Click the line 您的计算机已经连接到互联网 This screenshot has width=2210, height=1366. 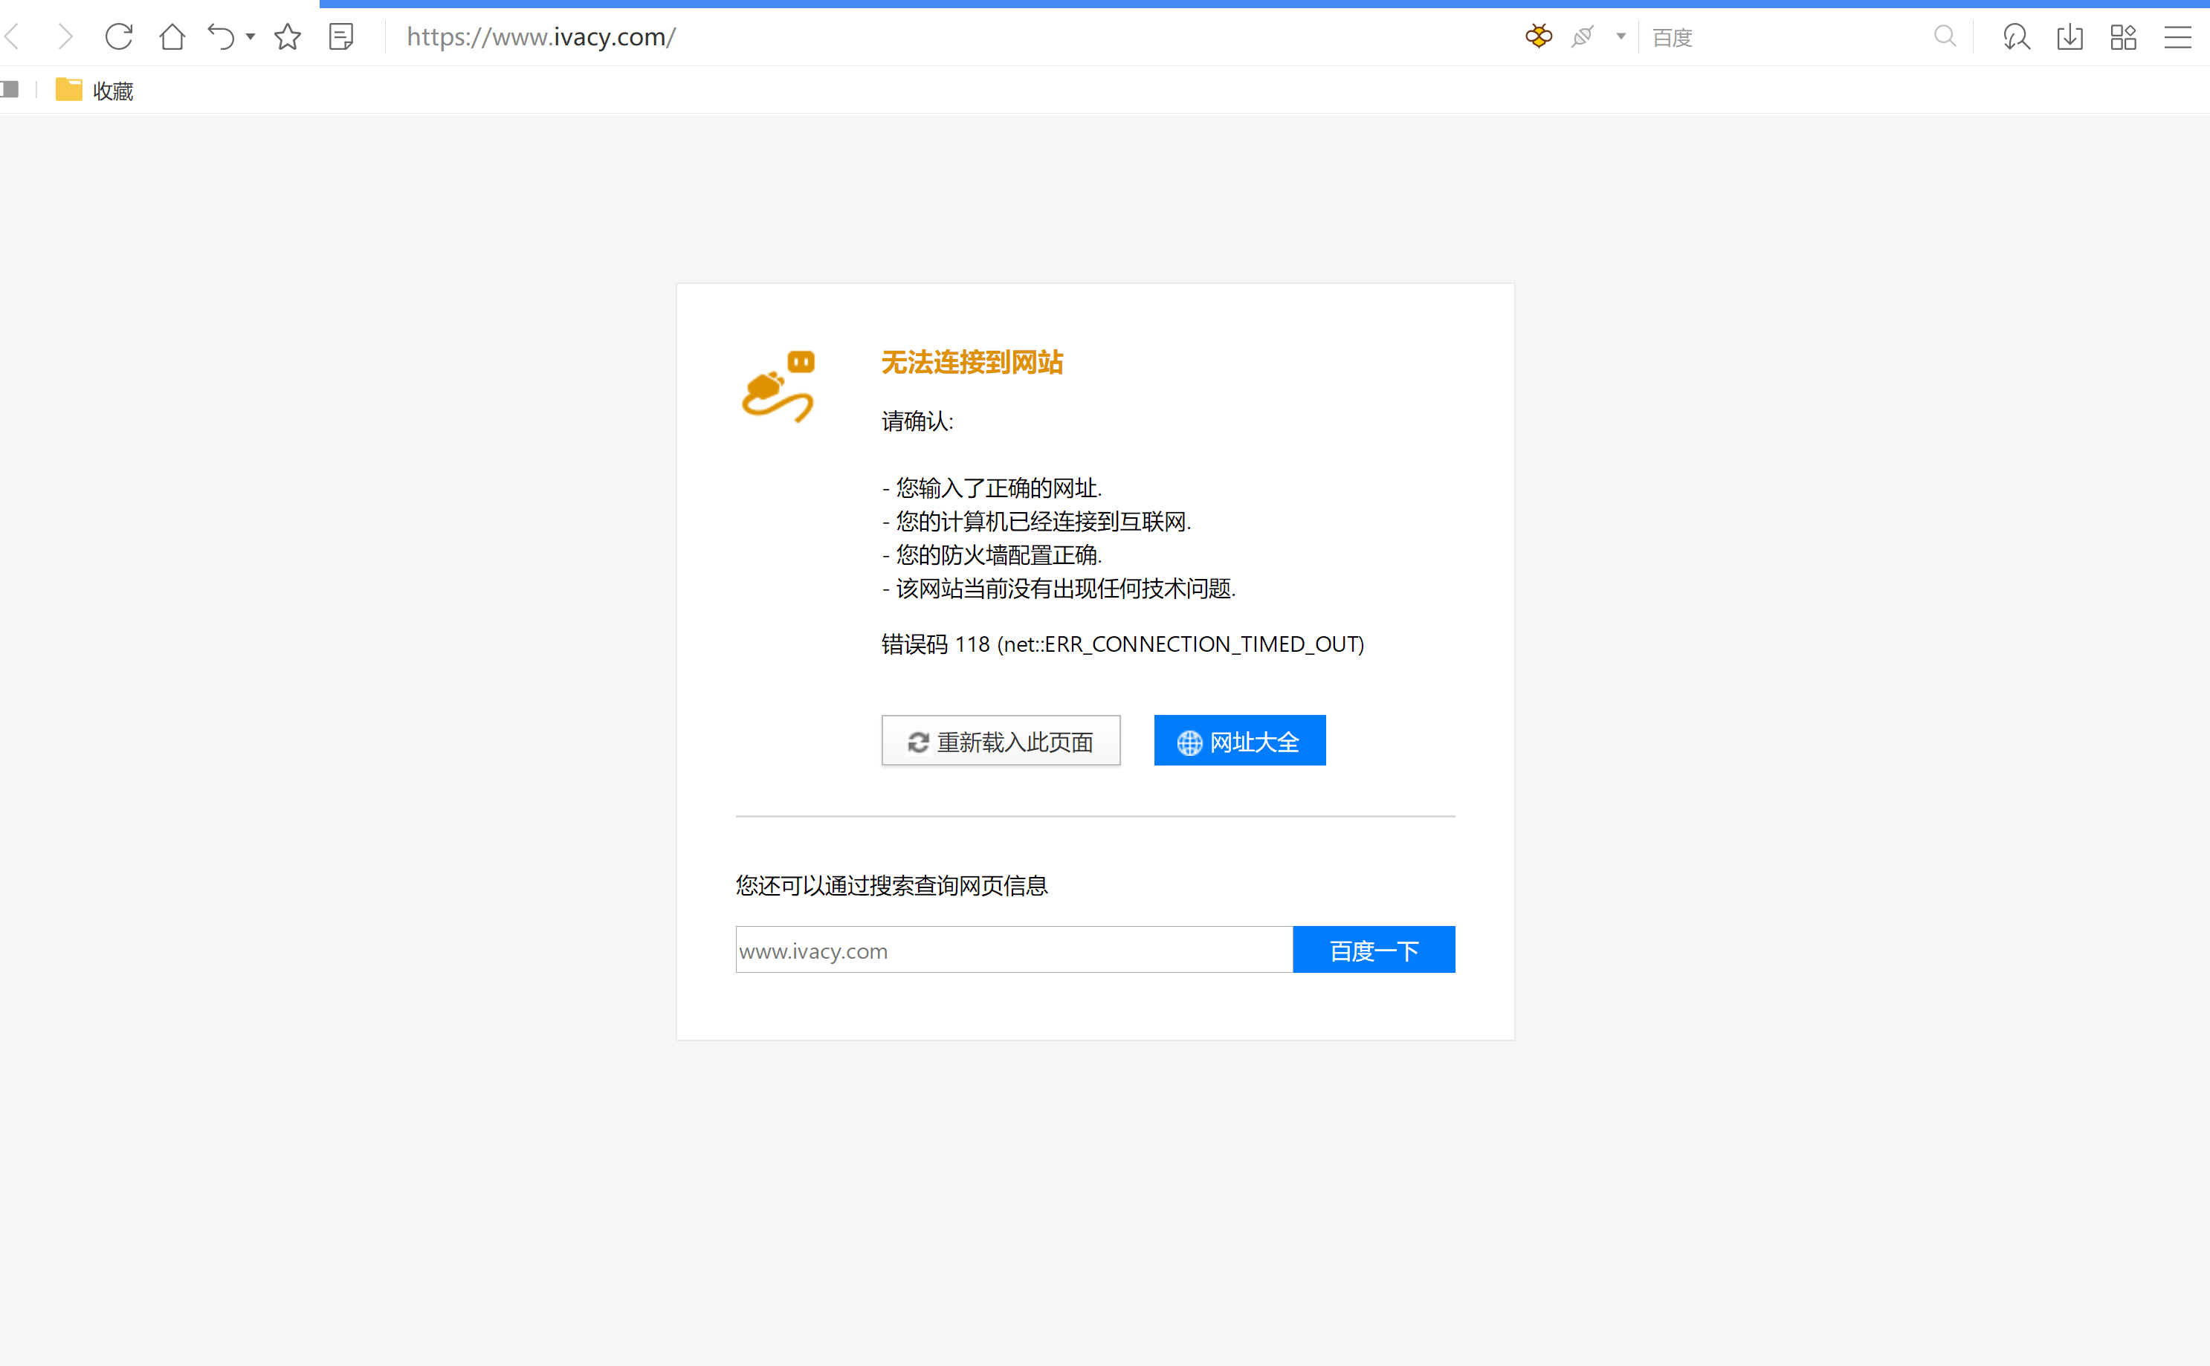(x=1036, y=521)
